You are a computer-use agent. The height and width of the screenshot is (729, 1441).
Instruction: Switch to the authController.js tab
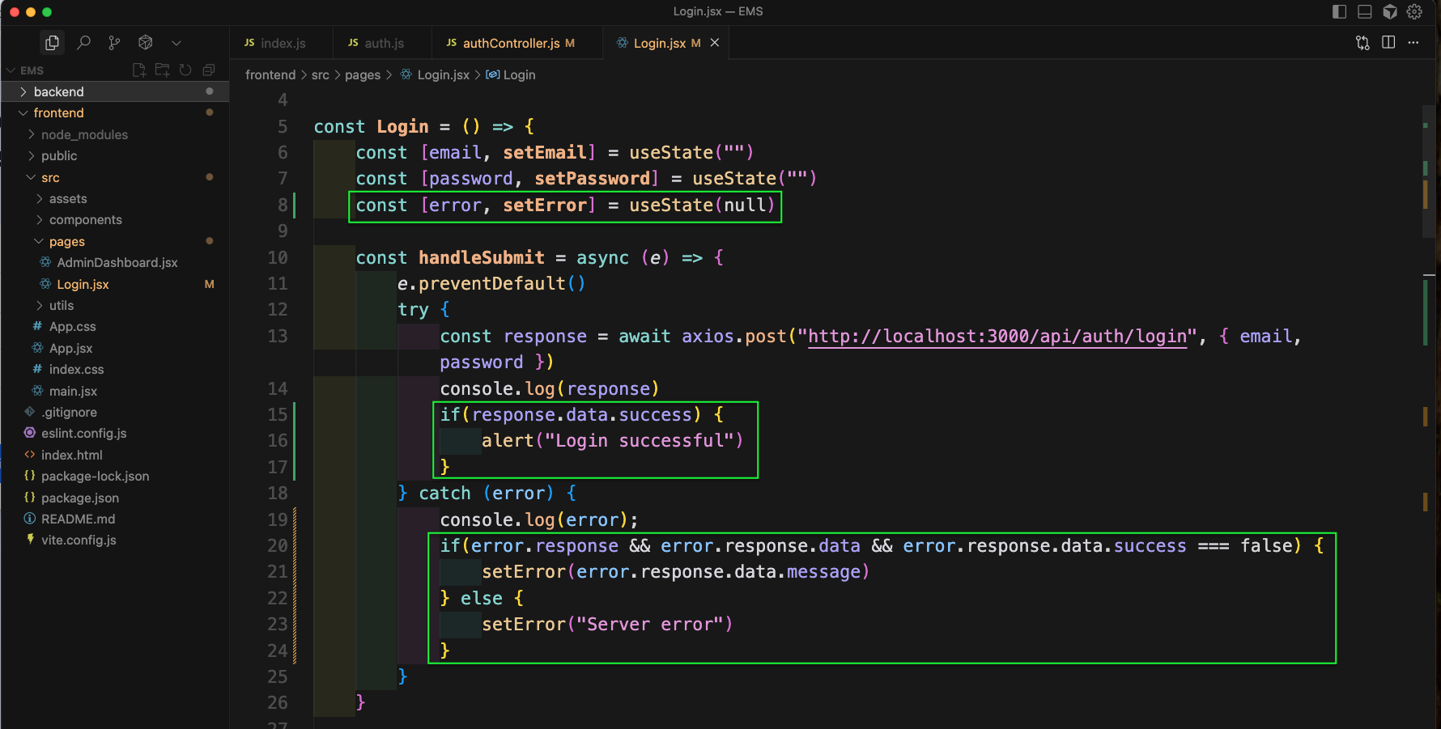coord(511,43)
